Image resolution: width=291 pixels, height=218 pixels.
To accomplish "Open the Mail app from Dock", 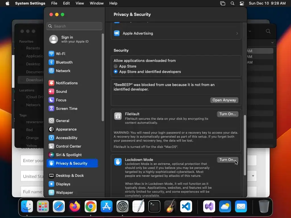I will pos(241,206).
